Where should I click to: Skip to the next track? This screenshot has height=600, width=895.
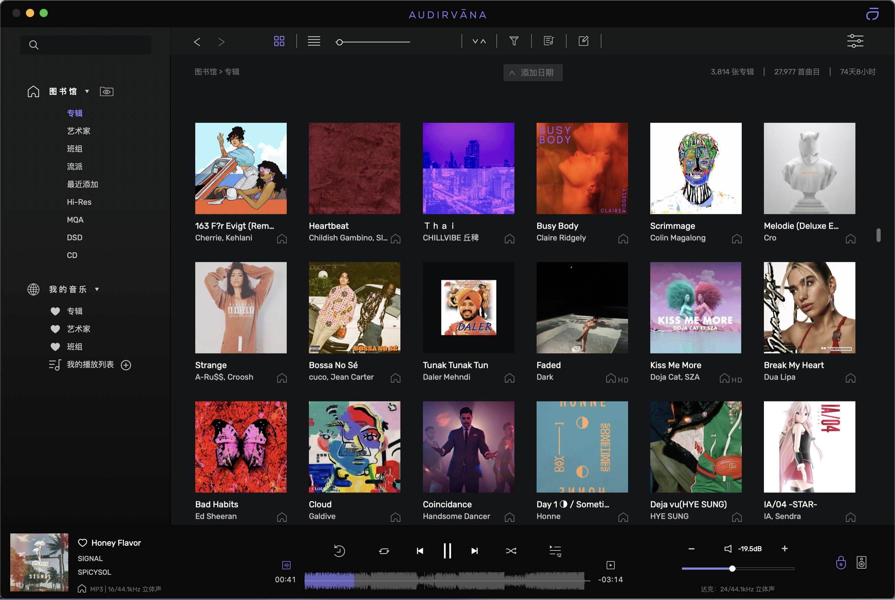click(x=474, y=551)
